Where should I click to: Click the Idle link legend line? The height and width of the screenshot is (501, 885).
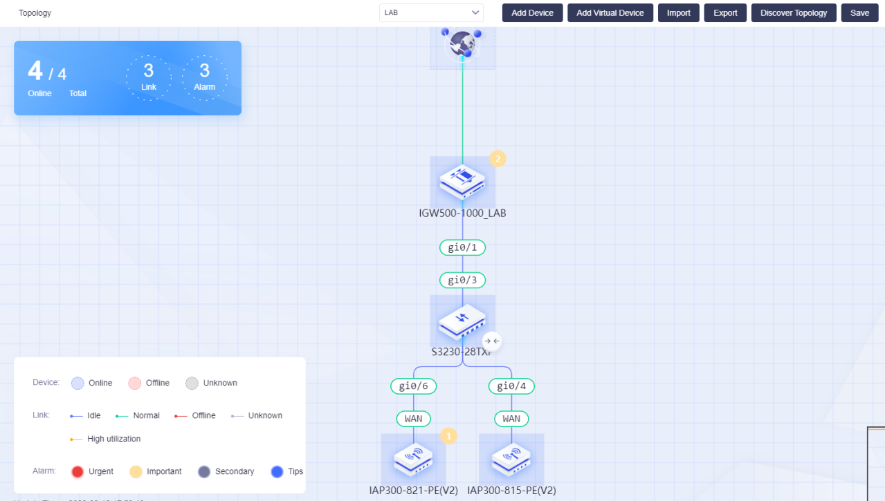click(x=76, y=416)
